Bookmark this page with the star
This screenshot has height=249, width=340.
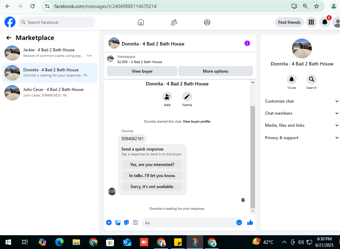pyautogui.click(x=317, y=6)
